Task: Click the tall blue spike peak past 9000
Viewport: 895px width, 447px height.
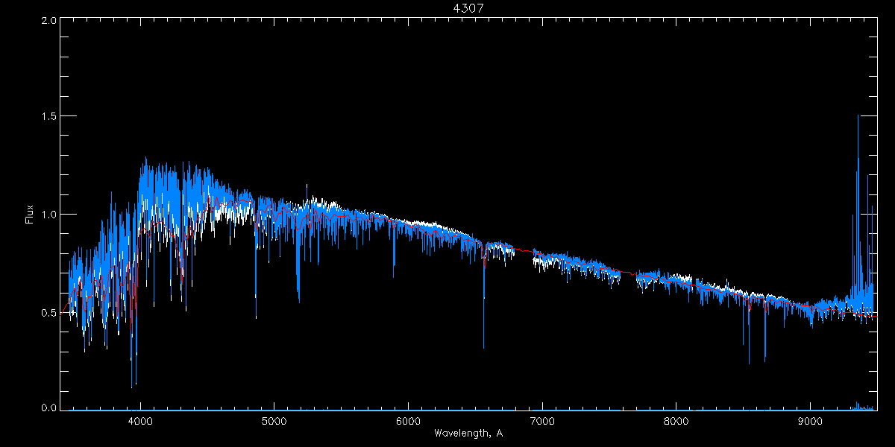Action: click(x=858, y=118)
